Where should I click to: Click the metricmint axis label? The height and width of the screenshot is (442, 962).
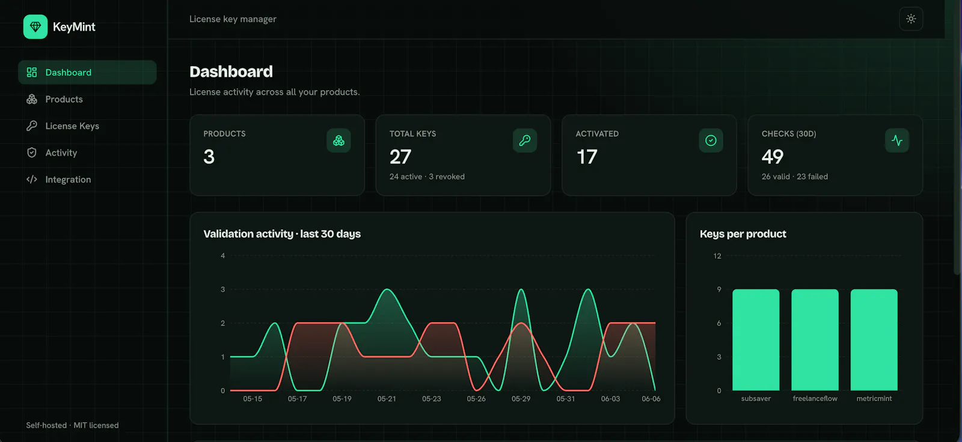(x=874, y=399)
